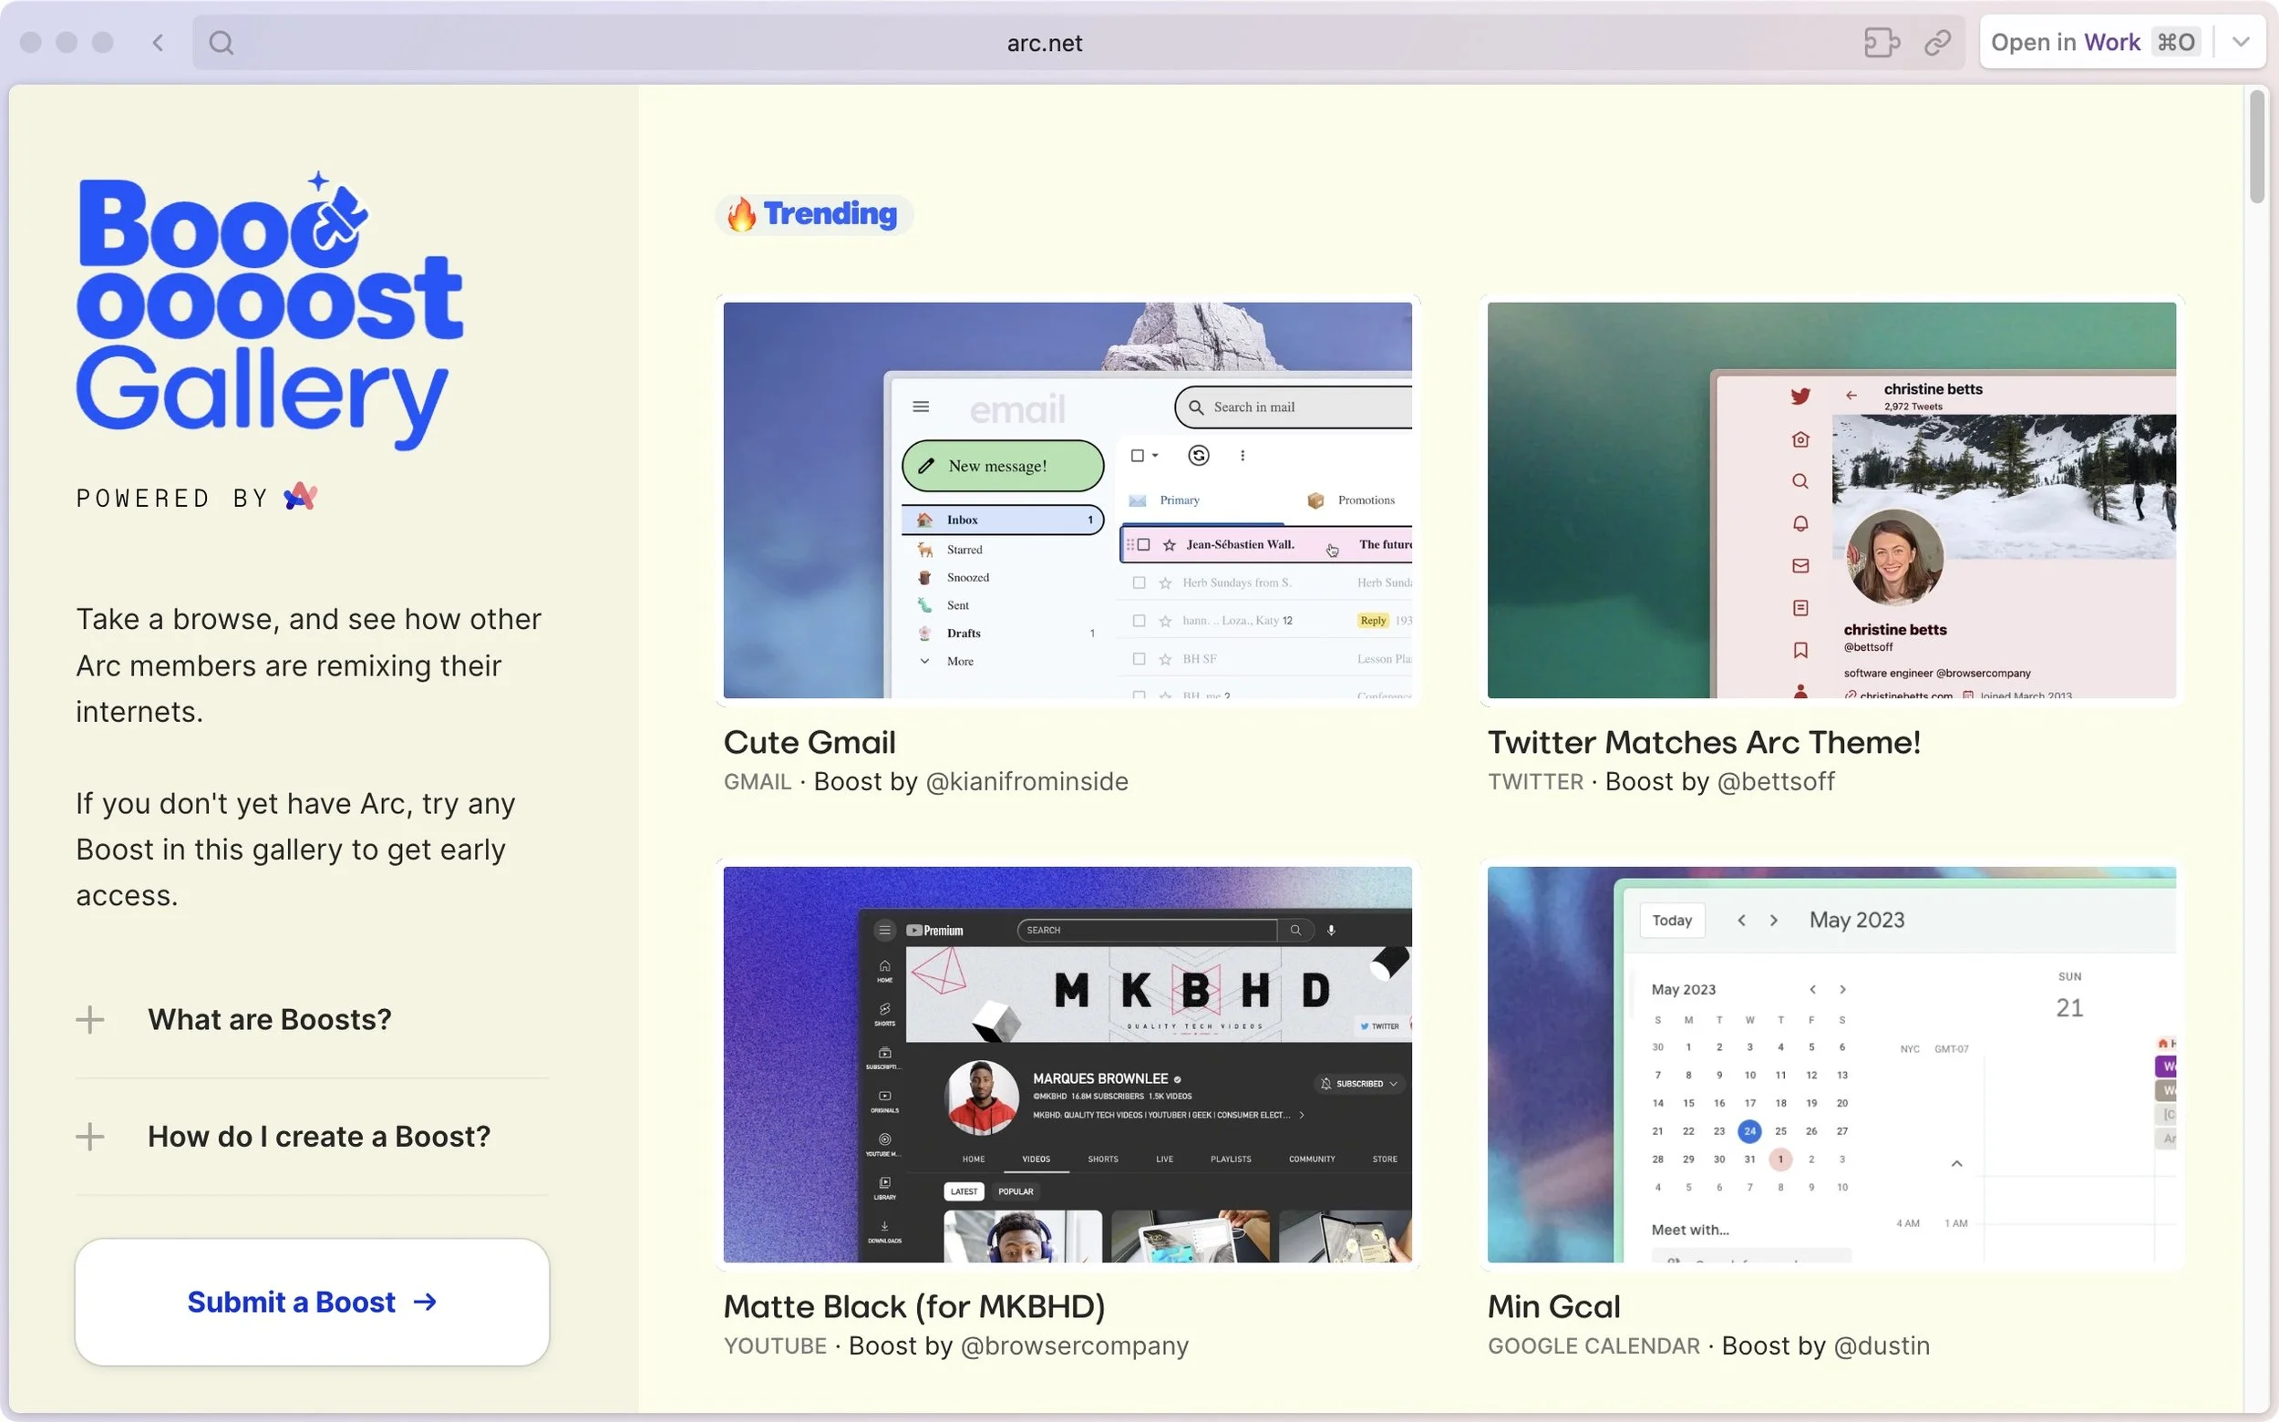Image resolution: width=2279 pixels, height=1422 pixels.
Task: Click the "Take a browse" intro paragraph
Action: (x=308, y=665)
